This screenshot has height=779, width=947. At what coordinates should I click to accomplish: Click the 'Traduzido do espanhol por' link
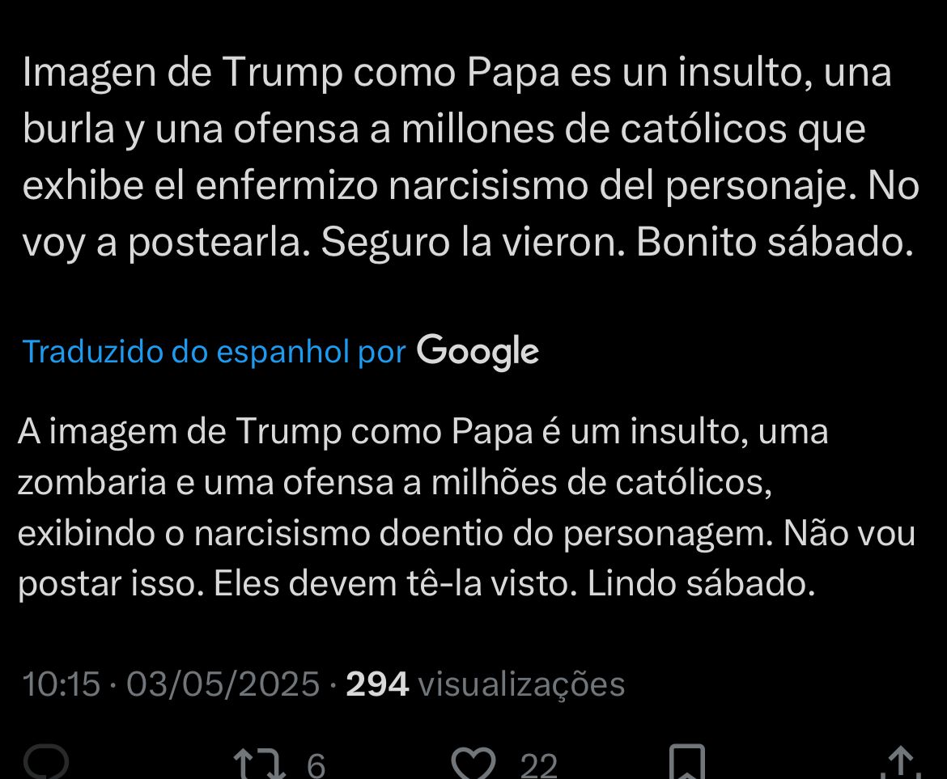(x=214, y=352)
